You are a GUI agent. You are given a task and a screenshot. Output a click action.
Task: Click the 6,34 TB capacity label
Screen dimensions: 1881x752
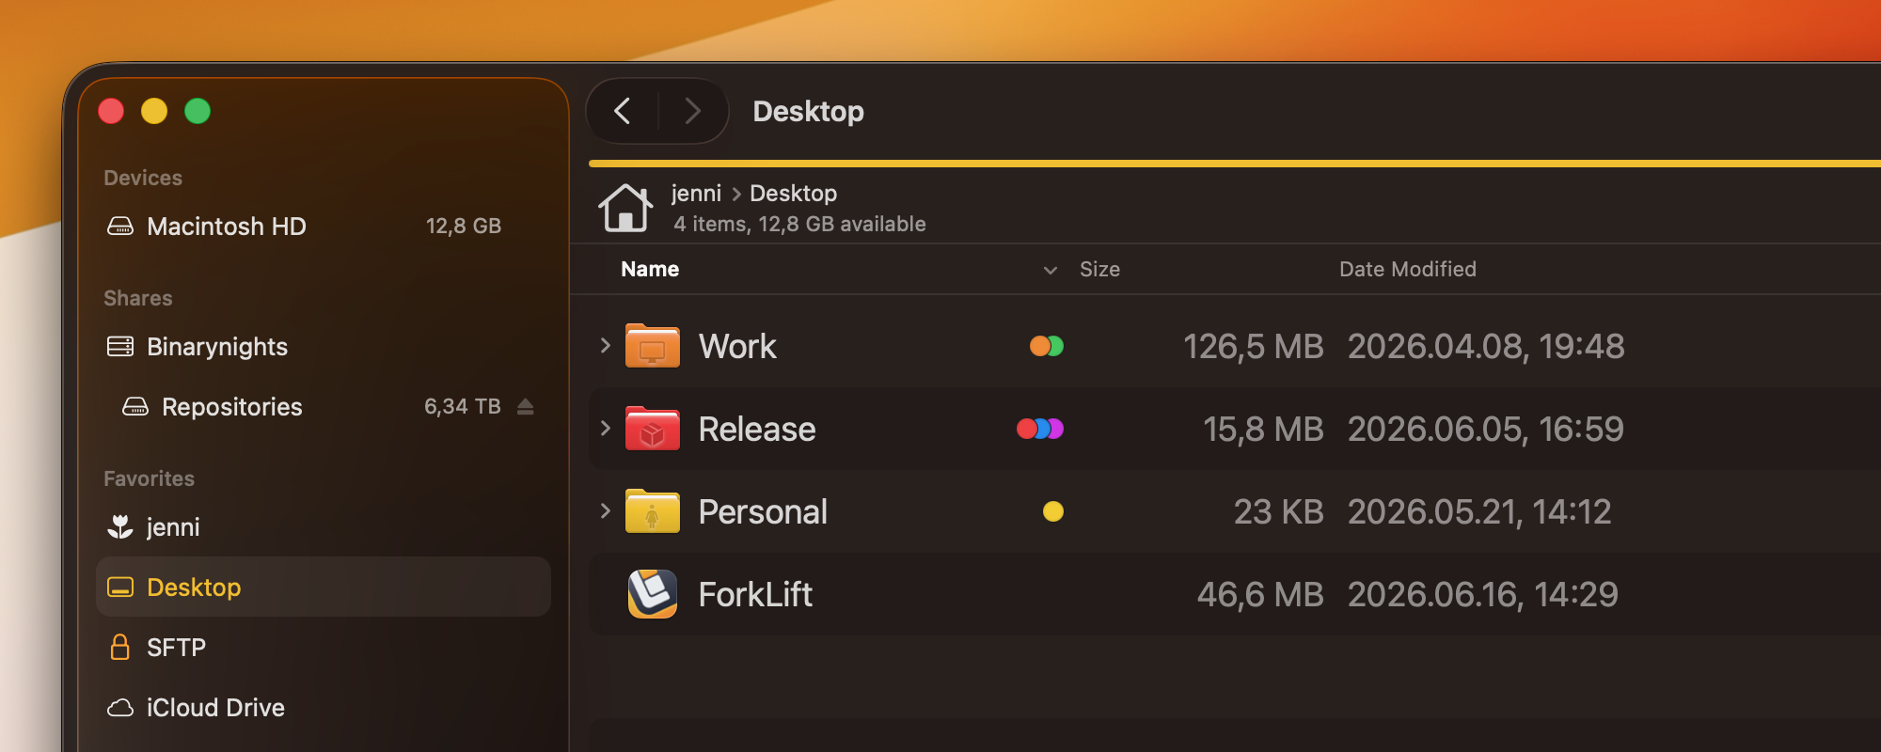tap(462, 407)
